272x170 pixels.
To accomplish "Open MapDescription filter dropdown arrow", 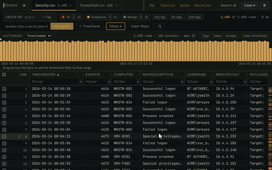I will click(182, 82).
